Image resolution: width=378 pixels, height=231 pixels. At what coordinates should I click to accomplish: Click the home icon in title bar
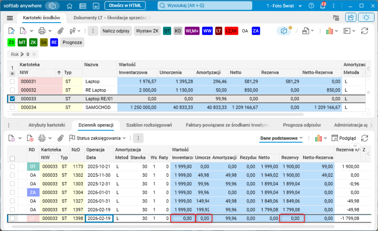69,6
